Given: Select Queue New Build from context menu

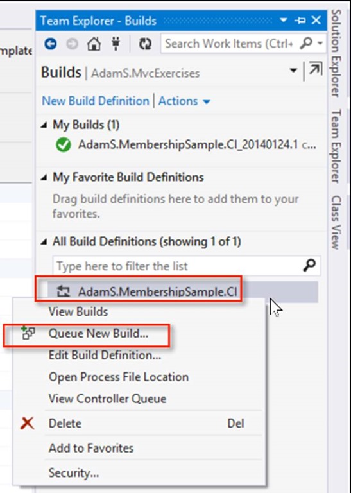Looking at the screenshot, I should pyautogui.click(x=98, y=334).
